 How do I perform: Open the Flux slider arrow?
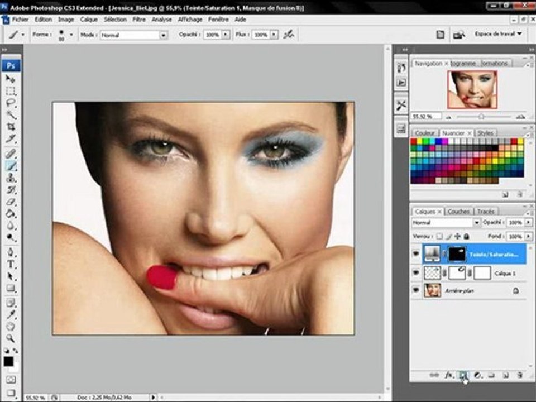274,35
